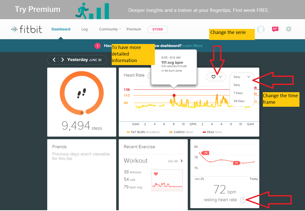Click the resting heart rate help icon
The height and width of the screenshot is (211, 305).
(x=243, y=200)
